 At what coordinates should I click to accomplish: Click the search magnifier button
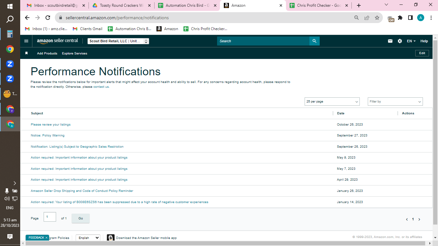(x=314, y=41)
